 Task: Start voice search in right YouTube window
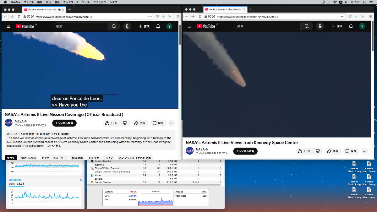320,26
